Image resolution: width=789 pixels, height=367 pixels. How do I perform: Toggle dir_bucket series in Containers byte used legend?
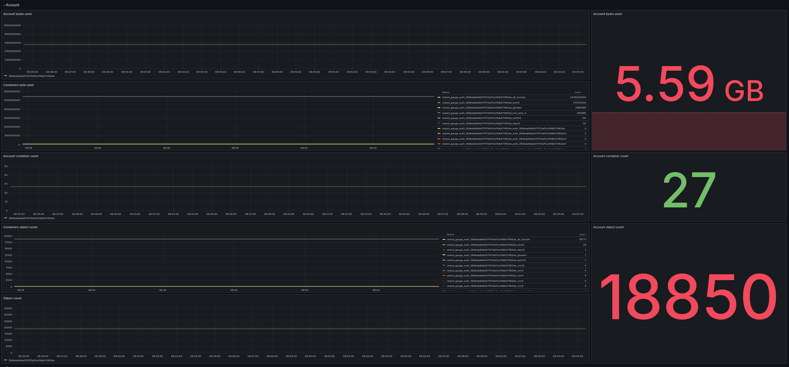point(483,97)
